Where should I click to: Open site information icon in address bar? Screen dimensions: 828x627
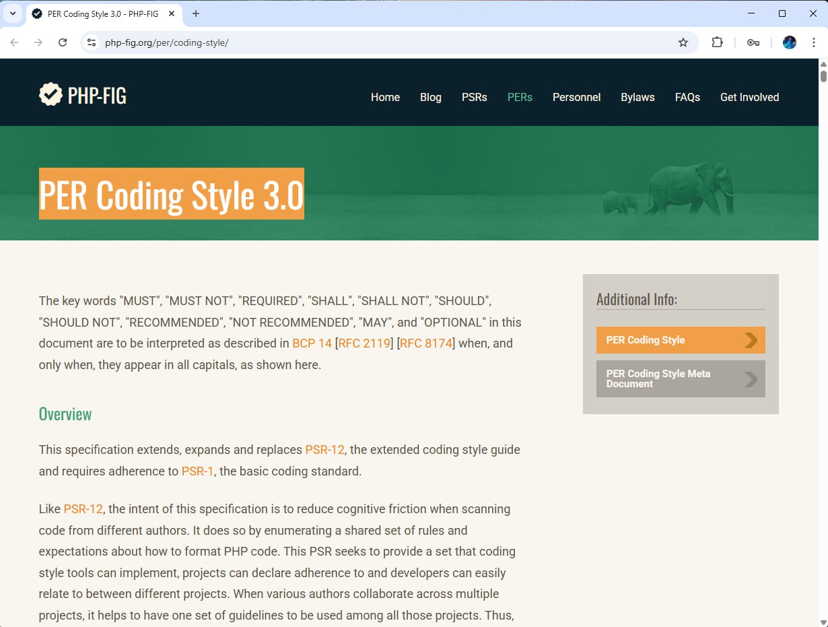click(92, 42)
